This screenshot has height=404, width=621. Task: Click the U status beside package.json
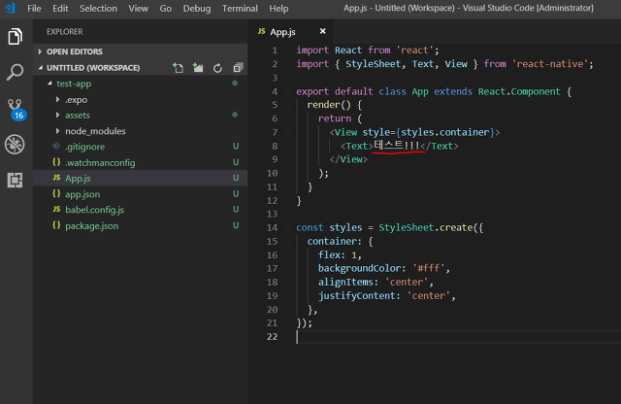[236, 225]
